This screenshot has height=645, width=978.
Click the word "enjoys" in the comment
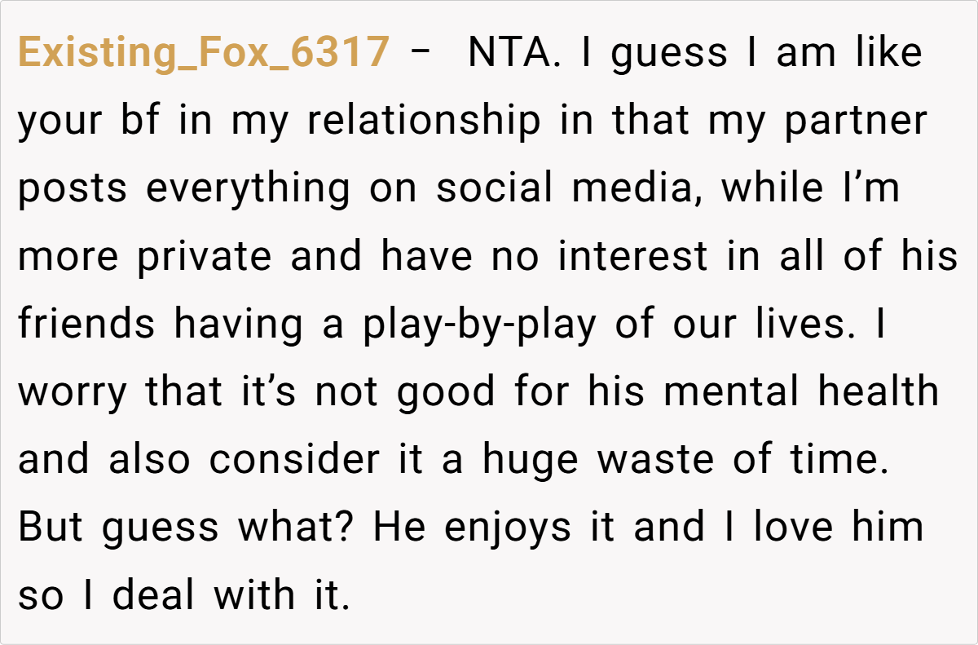[x=508, y=528]
